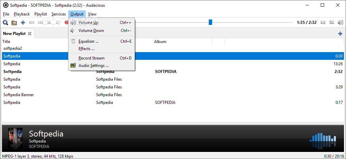Stop playback with the toolbar stop button
The image size is (346, 159).
click(58, 23)
